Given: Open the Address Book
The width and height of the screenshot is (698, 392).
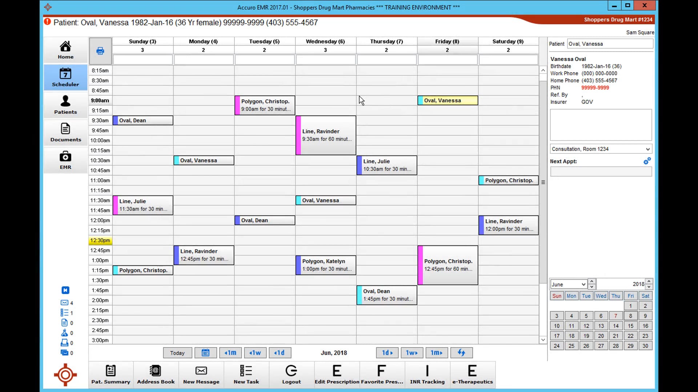Looking at the screenshot, I should pyautogui.click(x=156, y=375).
